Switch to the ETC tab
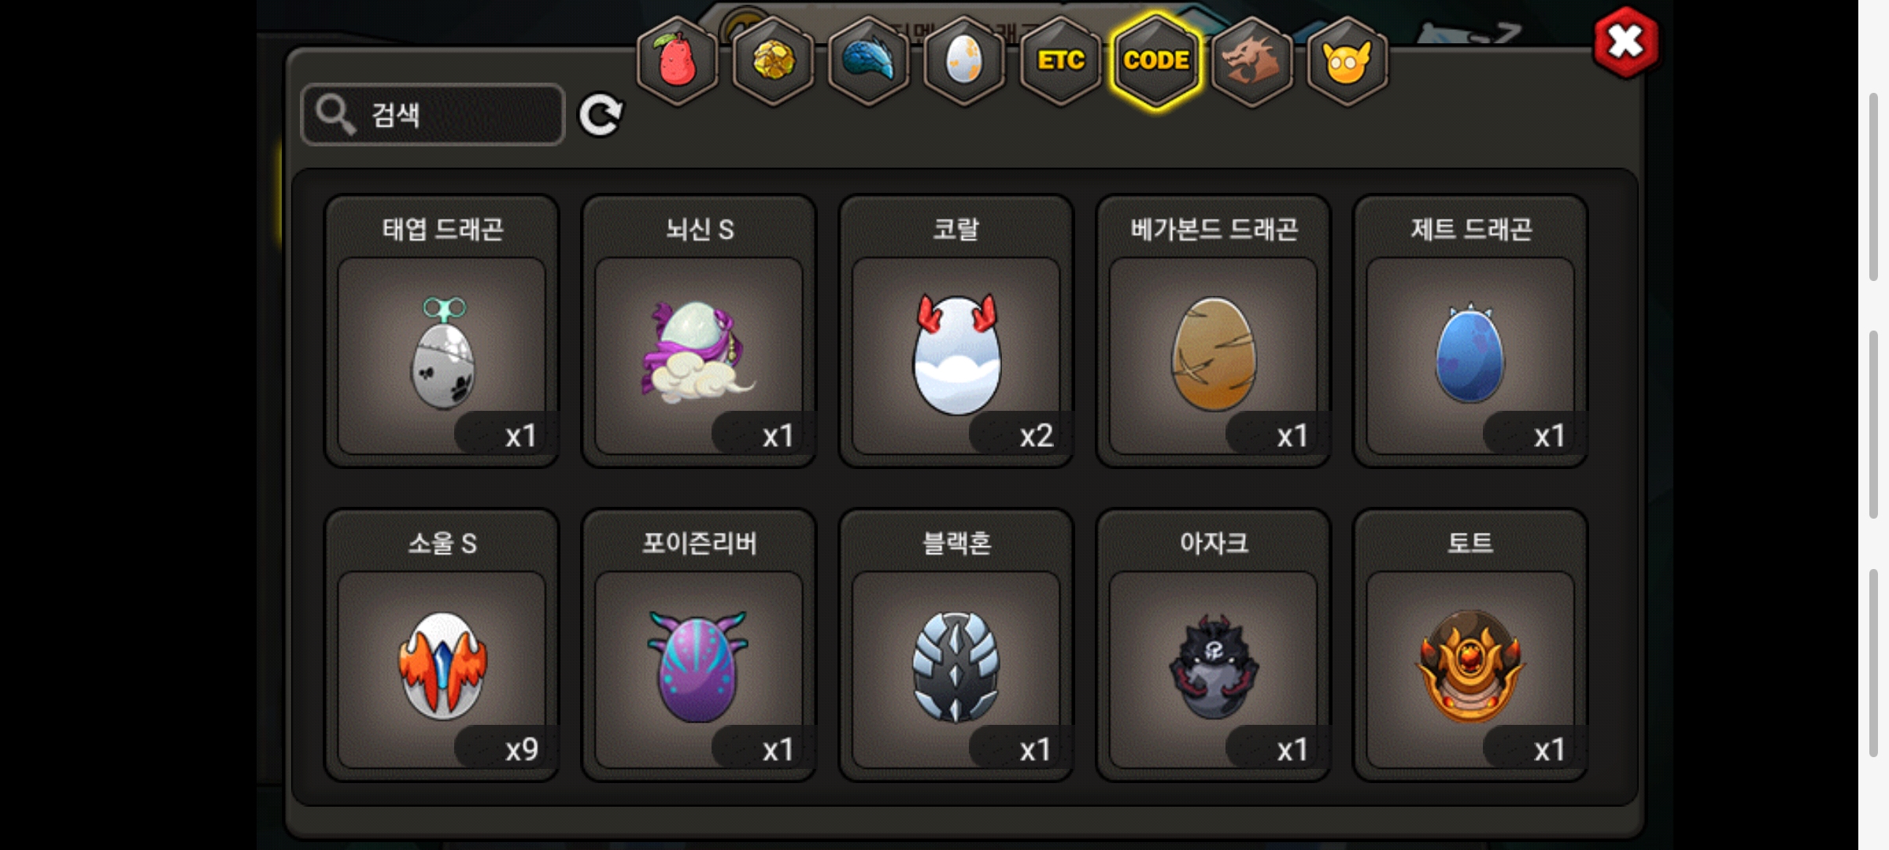 [x=1060, y=61]
